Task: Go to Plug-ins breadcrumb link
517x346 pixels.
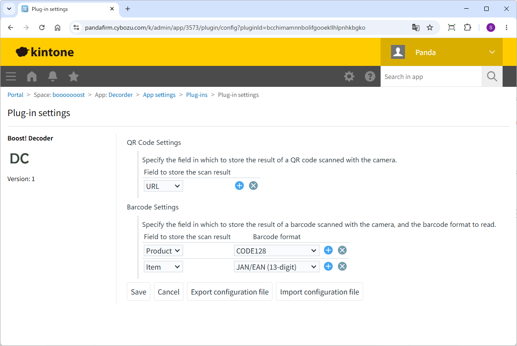Action: (197, 95)
